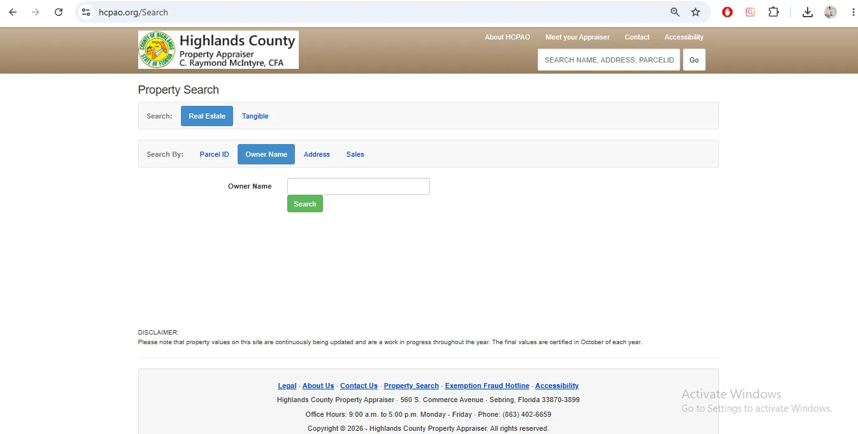
Task: Click the office phone number (863) 402-6659
Action: pyautogui.click(x=527, y=414)
